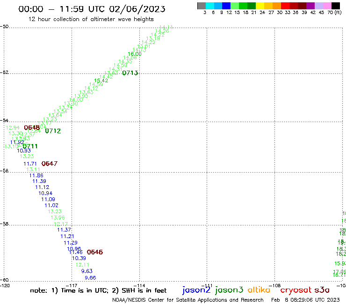Screen dimensions: 346x304
Task: Click the cyan swatch in the color scale
Action: coord(210,6)
